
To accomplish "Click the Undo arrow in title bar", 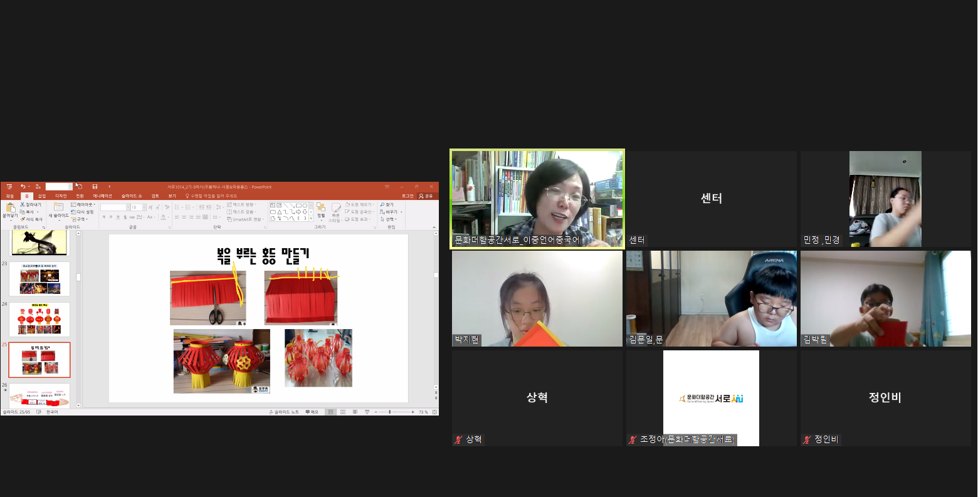I will click(x=23, y=187).
